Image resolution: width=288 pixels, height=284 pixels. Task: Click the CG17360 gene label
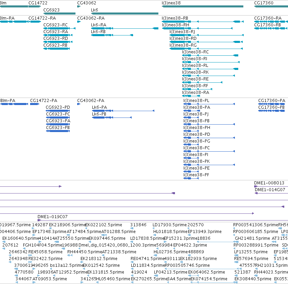tap(264, 3)
